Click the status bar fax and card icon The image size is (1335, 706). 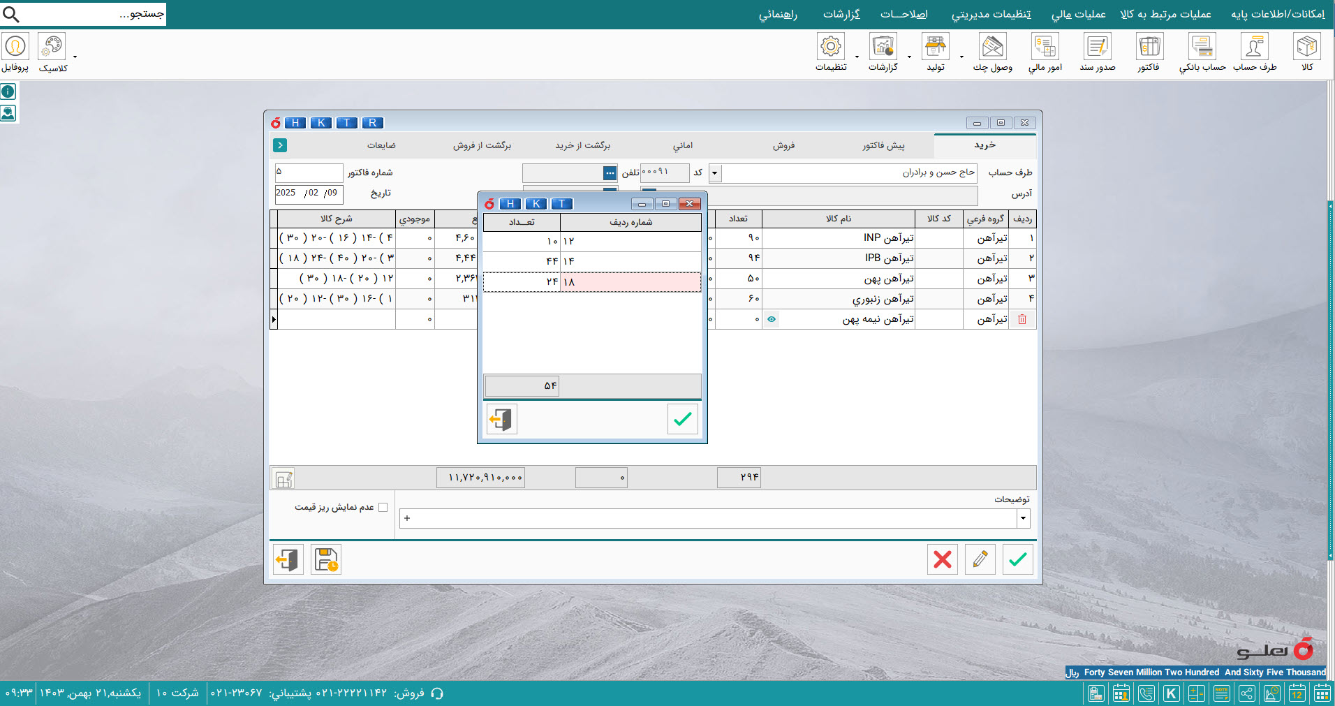coord(1096,693)
